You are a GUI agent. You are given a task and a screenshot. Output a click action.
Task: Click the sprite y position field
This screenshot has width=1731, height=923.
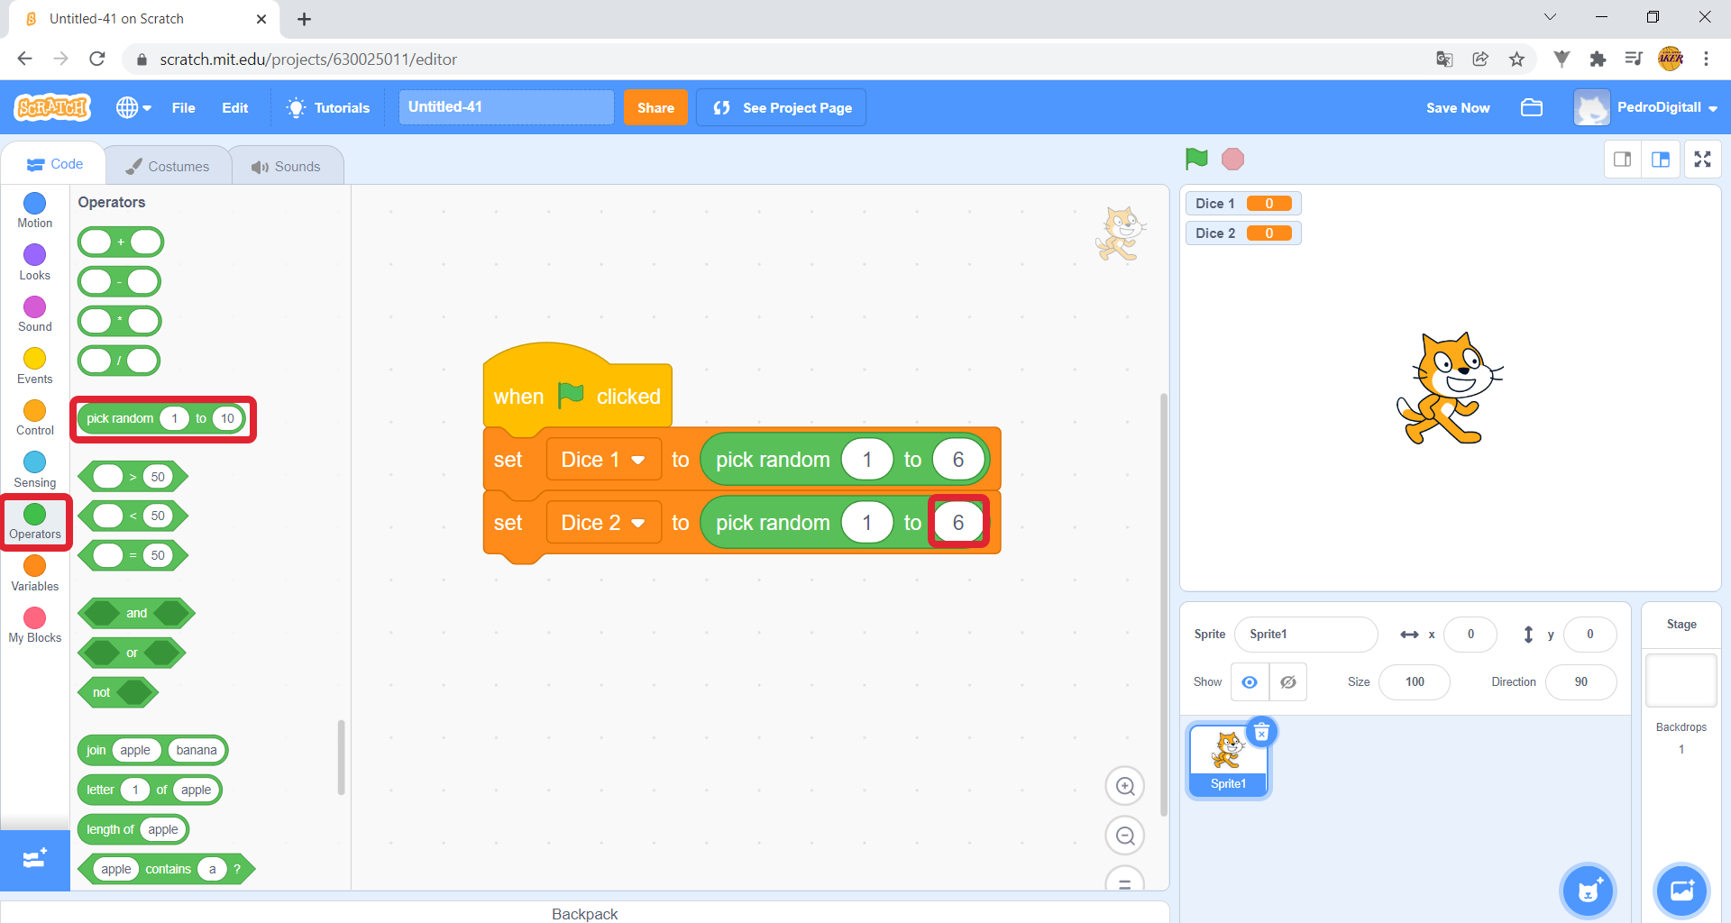click(x=1589, y=635)
